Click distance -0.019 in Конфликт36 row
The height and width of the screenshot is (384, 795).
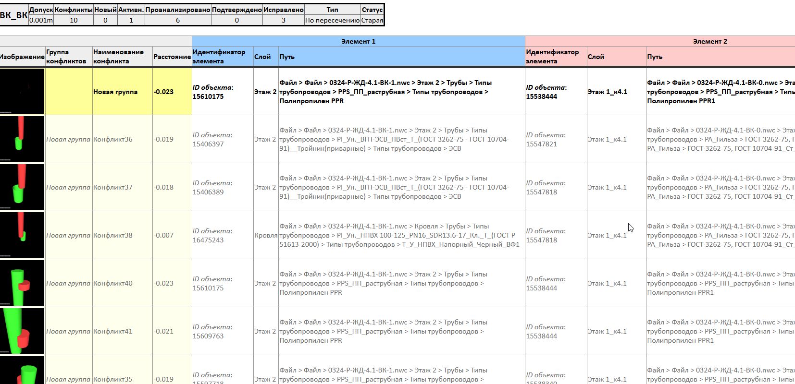tap(164, 139)
